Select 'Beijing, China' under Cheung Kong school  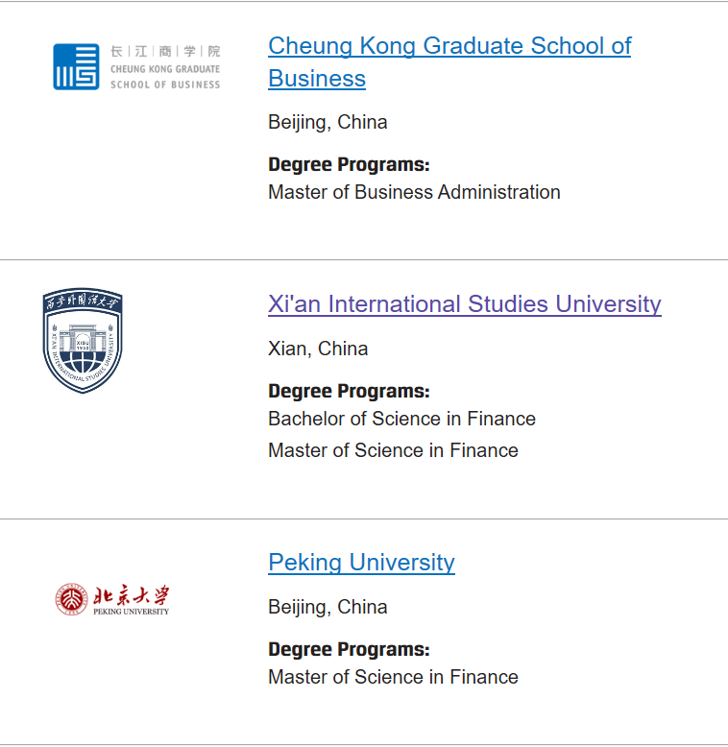[328, 123]
